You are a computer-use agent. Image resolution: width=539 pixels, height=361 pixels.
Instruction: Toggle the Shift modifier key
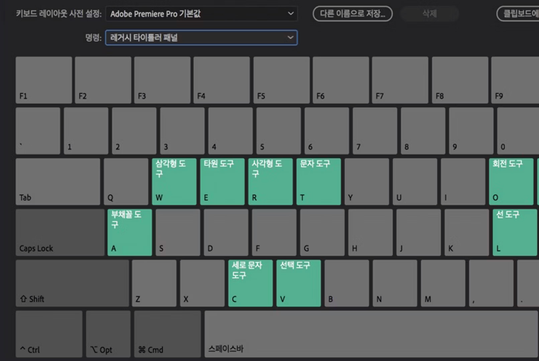point(72,283)
